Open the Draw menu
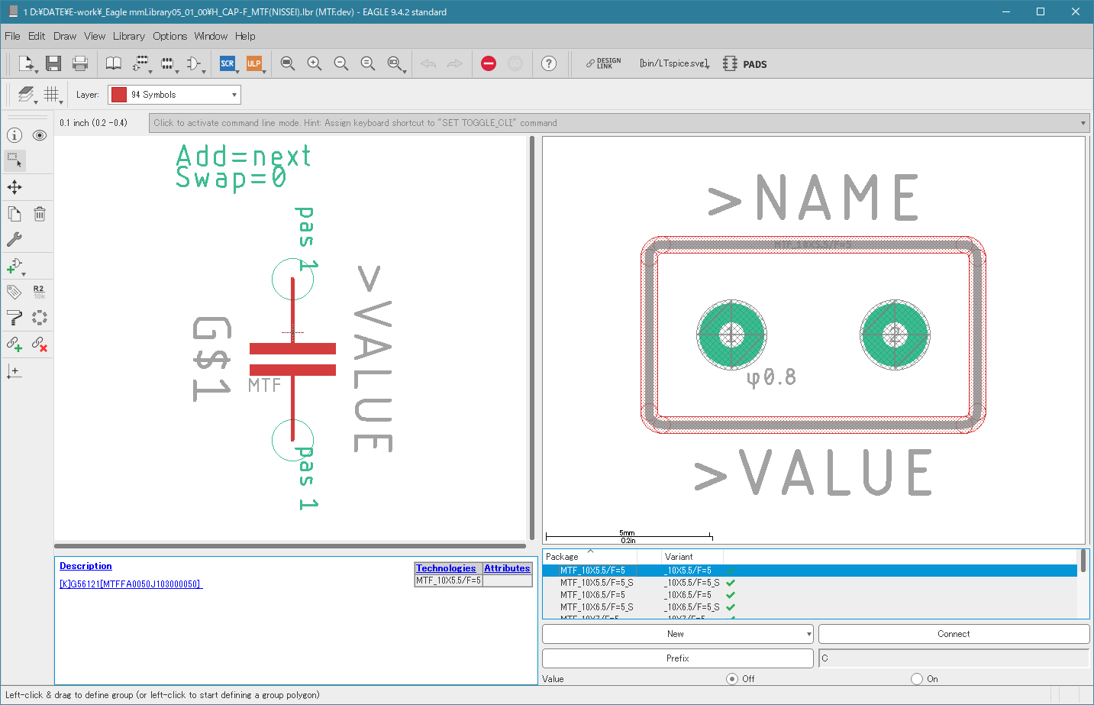 click(65, 36)
